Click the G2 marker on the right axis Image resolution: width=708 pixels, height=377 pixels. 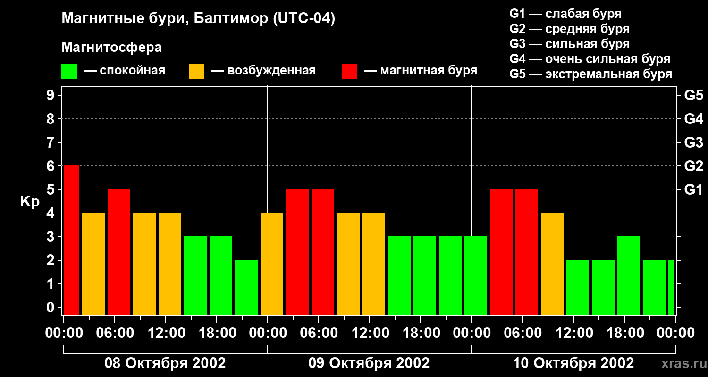point(693,166)
